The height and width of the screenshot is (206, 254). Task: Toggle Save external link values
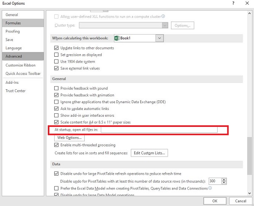point(56,68)
